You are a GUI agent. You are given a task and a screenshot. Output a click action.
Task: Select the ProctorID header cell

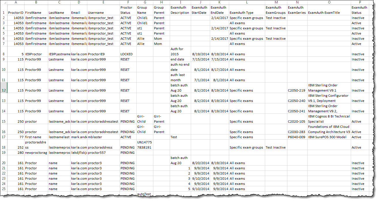tap(16, 13)
